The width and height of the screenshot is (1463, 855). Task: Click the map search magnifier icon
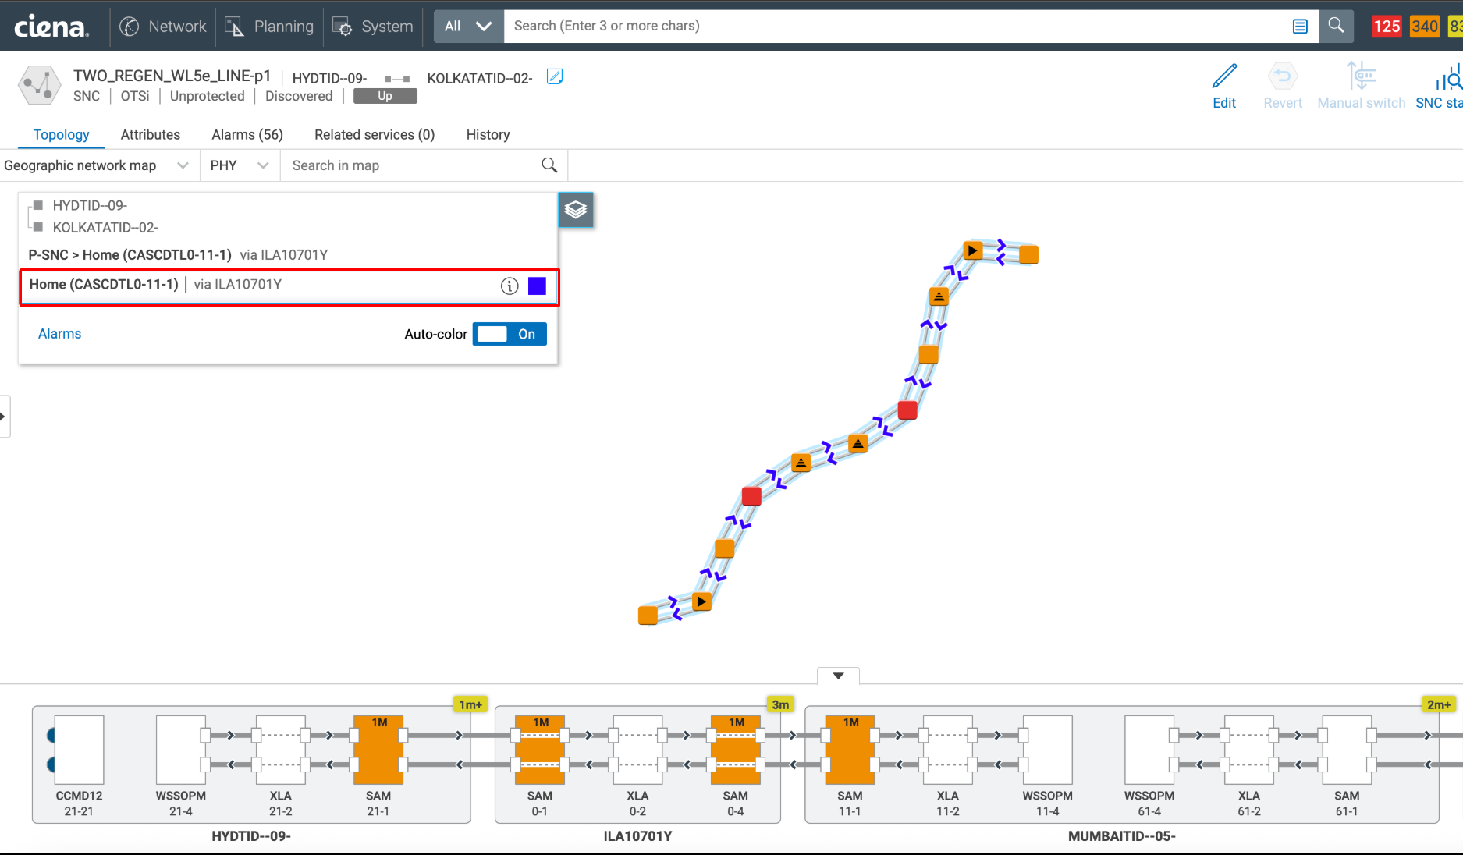tap(549, 165)
